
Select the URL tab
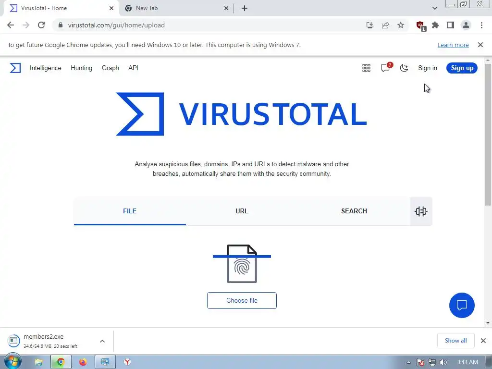point(242,211)
